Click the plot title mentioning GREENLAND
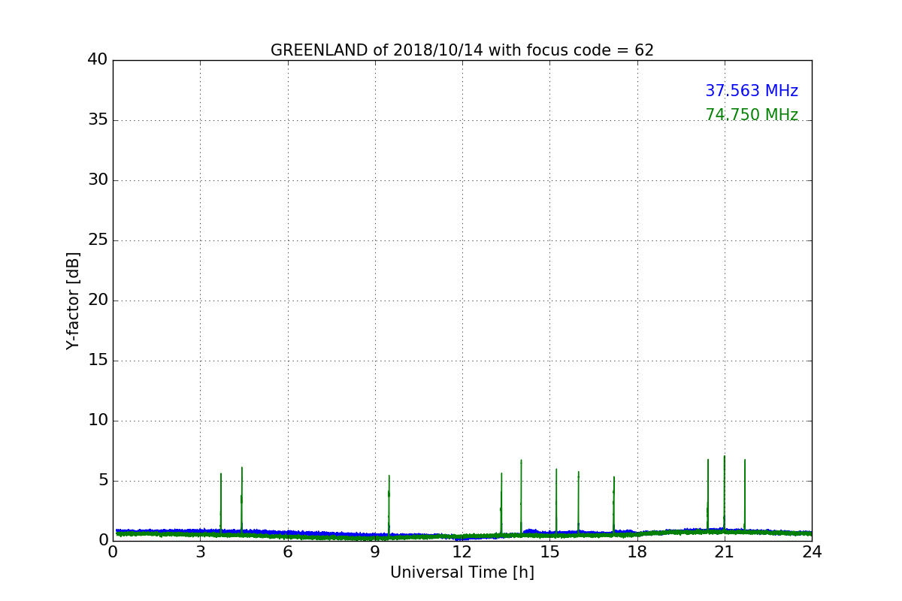This screenshot has width=902, height=601. coord(462,50)
